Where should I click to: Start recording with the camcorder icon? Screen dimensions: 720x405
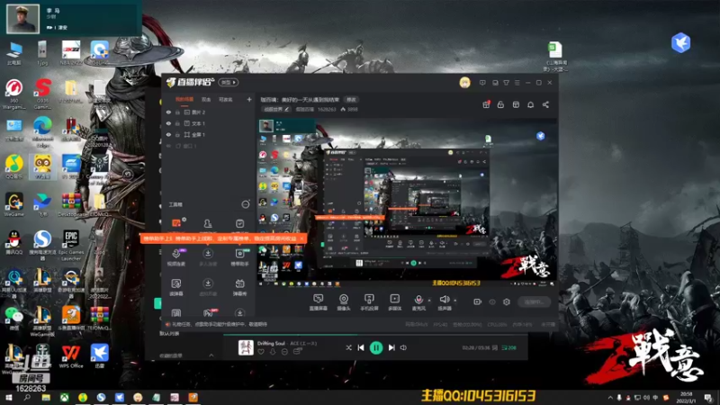(478, 301)
